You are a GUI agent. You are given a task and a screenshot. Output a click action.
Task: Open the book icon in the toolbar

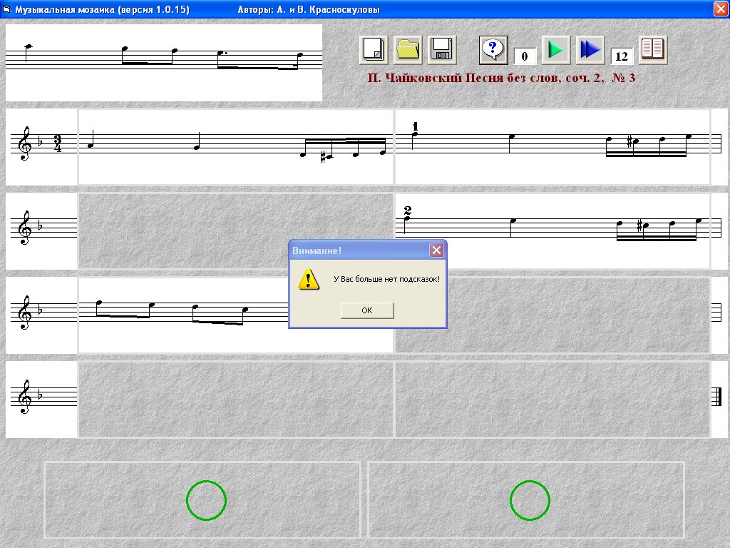point(653,49)
